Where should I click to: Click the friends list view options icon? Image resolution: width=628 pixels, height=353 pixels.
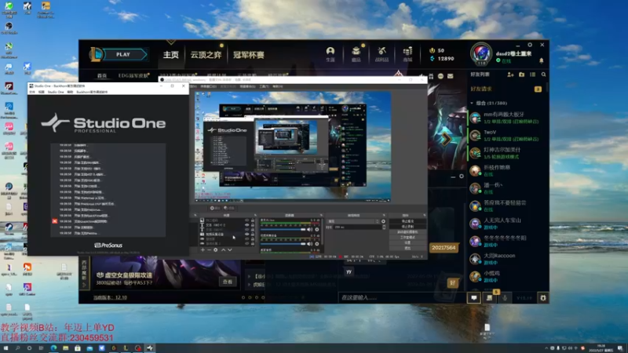533,75
